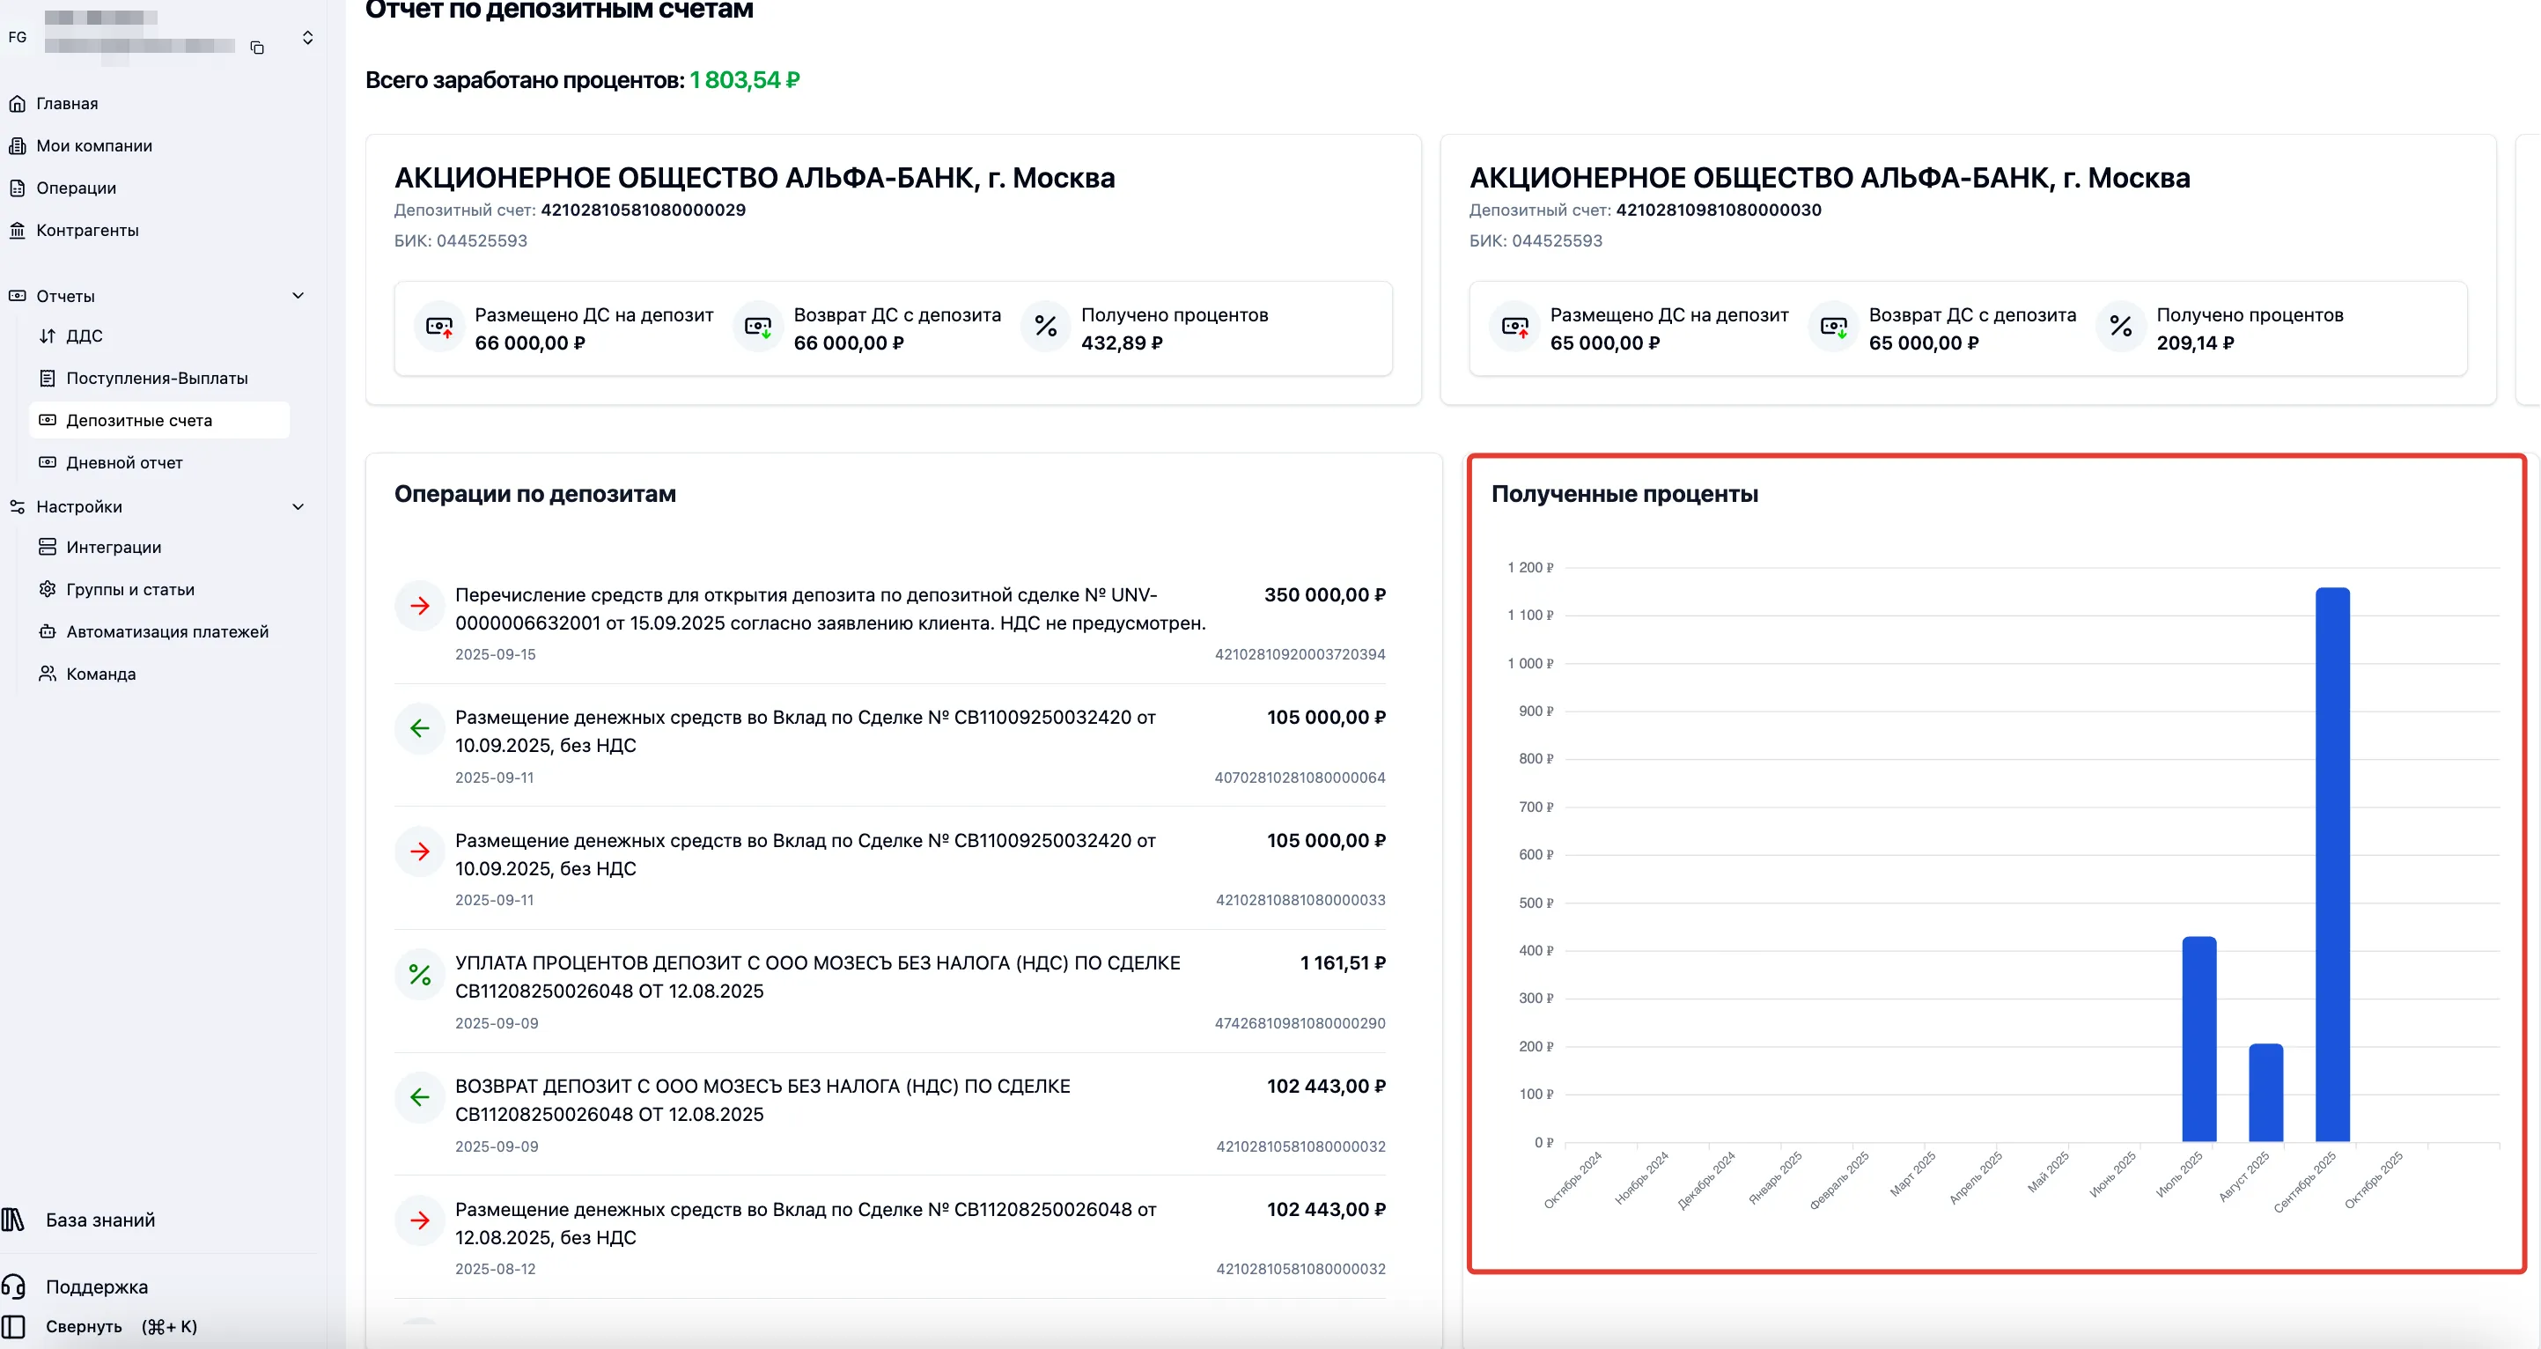The height and width of the screenshot is (1349, 2541).
Task: Click green arrow icon of ВОЗВРАТ ДЕПОЗИТ operation
Action: point(419,1097)
